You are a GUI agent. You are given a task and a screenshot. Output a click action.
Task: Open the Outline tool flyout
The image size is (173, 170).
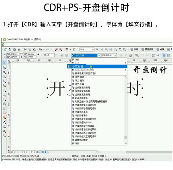pos(4,127)
